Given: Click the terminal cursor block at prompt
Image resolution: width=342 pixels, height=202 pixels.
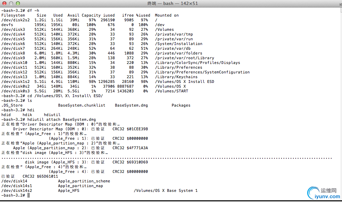Looking at the screenshot, I should tap(29, 196).
